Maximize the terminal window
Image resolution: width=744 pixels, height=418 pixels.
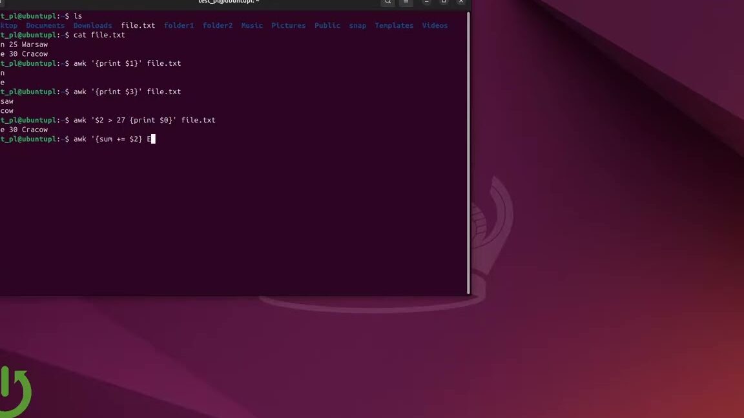pyautogui.click(x=444, y=2)
